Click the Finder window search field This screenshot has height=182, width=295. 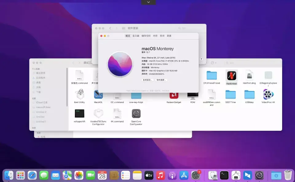(252, 63)
